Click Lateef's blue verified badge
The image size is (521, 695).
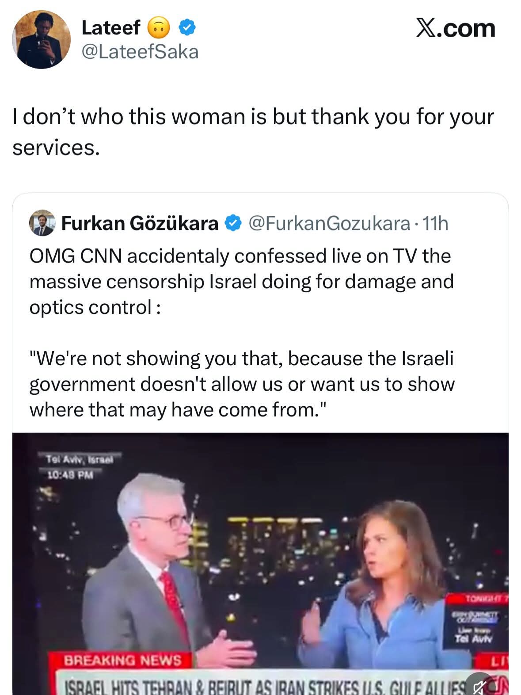click(x=187, y=28)
